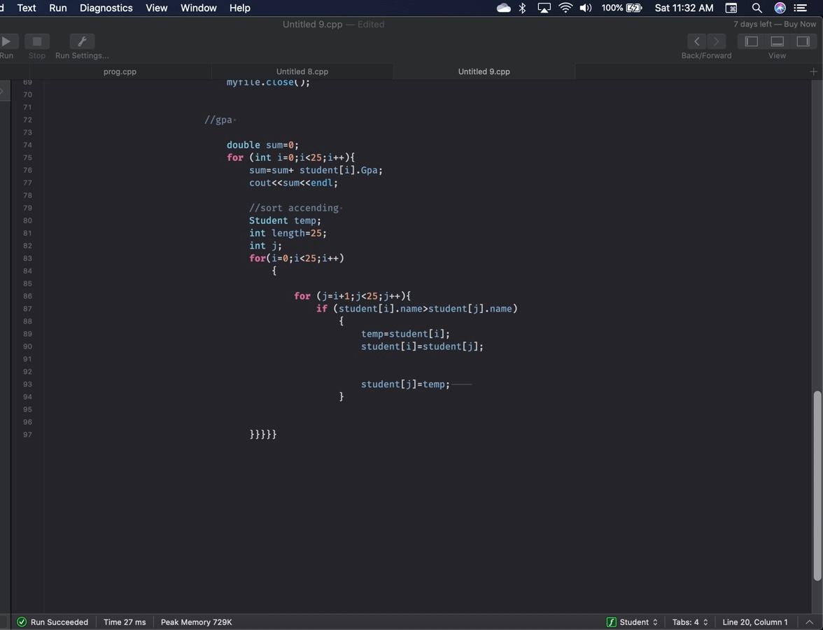
Task: Navigate forward with the Forward arrow icon
Action: tap(715, 41)
